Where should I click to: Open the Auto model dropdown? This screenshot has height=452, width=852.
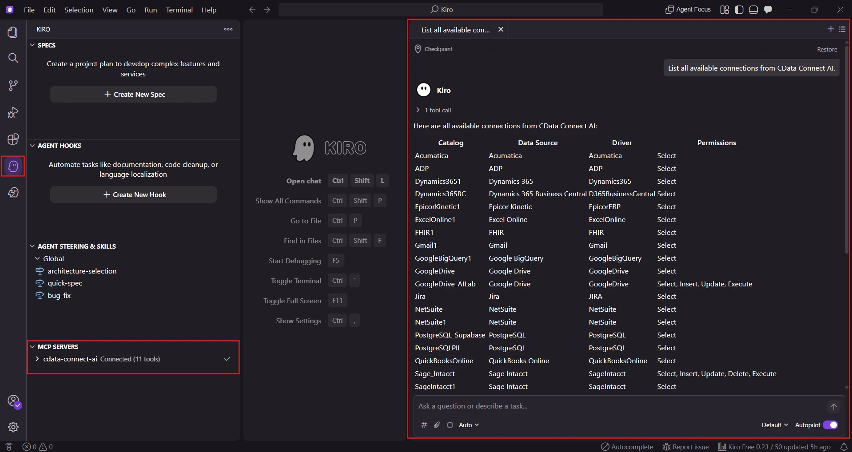(x=469, y=425)
